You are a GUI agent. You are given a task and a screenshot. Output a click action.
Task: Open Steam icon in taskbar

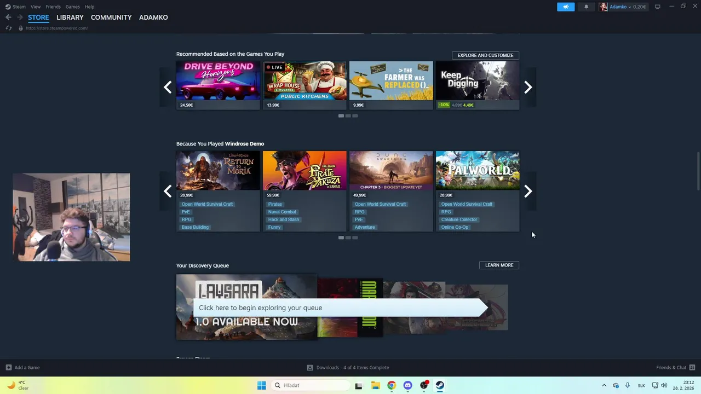pos(440,385)
